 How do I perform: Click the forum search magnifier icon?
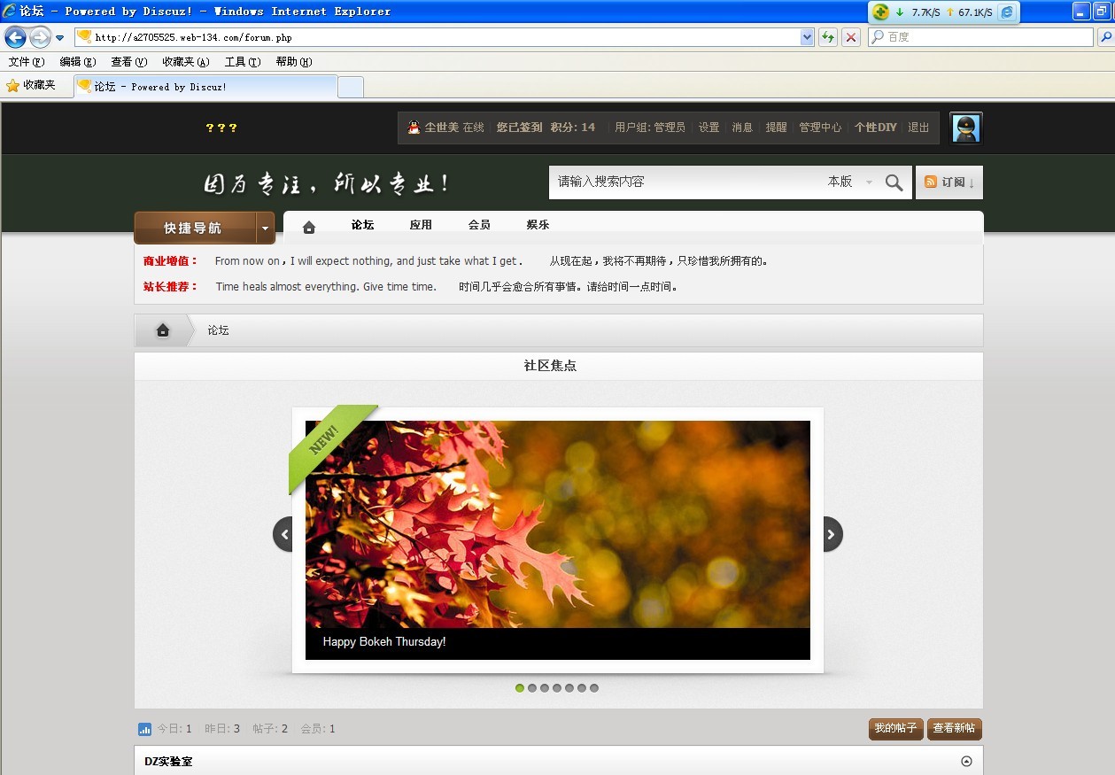pos(894,182)
